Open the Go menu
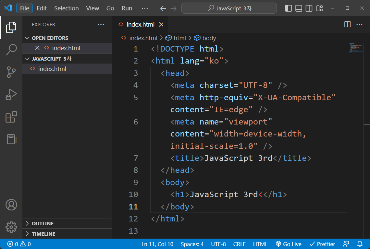Screen dimensions: 370x249 pos(110,8)
